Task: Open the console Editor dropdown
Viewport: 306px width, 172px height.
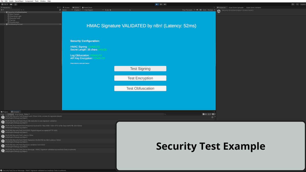Action: [27, 114]
